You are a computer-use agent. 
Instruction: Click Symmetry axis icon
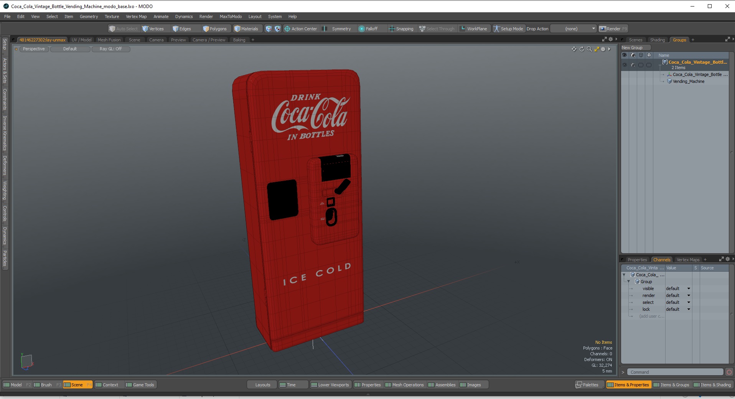pyautogui.click(x=325, y=29)
